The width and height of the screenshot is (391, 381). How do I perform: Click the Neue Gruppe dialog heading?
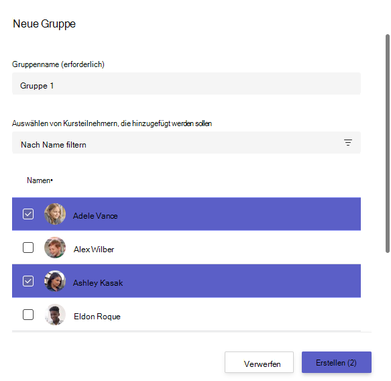44,24
